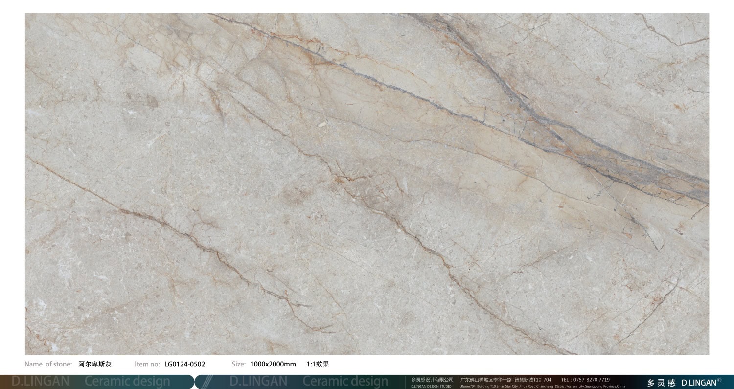Viewport: 734px width, 389px height.
Task: Click the "Item no:" label
Action: tap(147, 364)
